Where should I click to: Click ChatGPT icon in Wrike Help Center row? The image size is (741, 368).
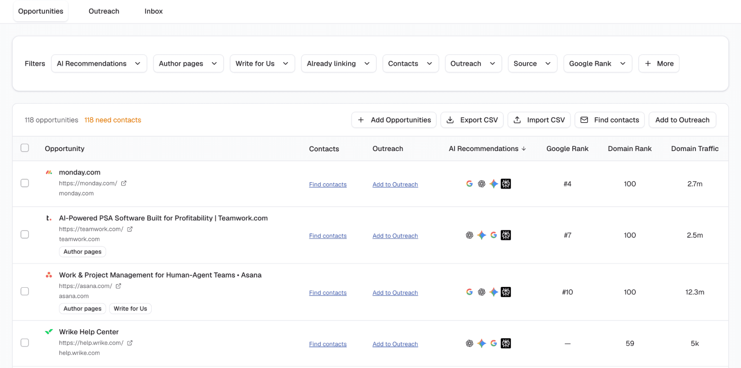pyautogui.click(x=469, y=344)
